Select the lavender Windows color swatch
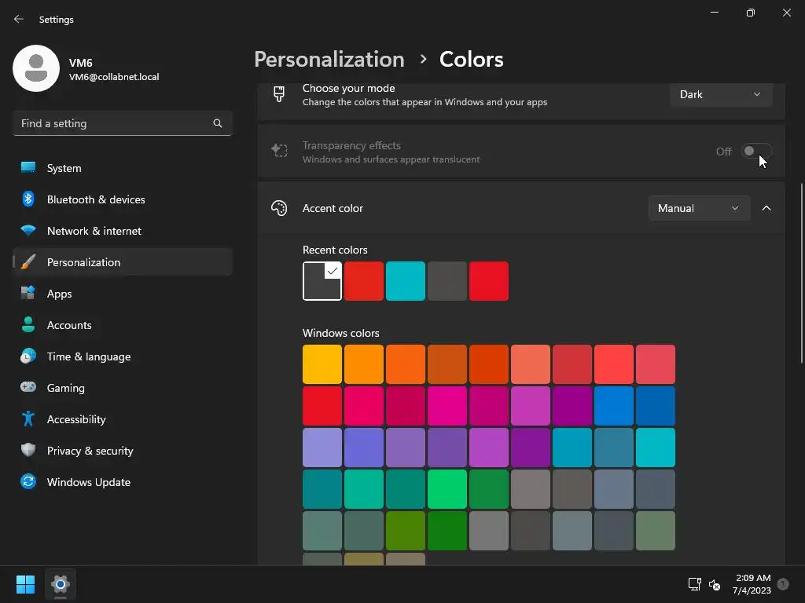The image size is (805, 603). click(x=322, y=448)
